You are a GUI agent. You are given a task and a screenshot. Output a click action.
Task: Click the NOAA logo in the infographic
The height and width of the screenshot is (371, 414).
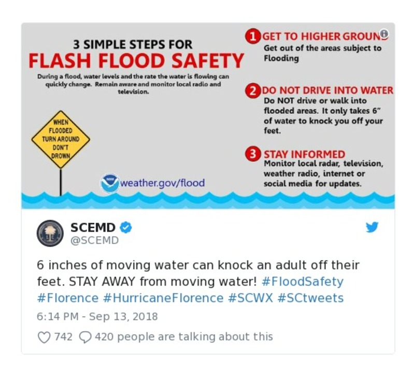[x=109, y=183]
